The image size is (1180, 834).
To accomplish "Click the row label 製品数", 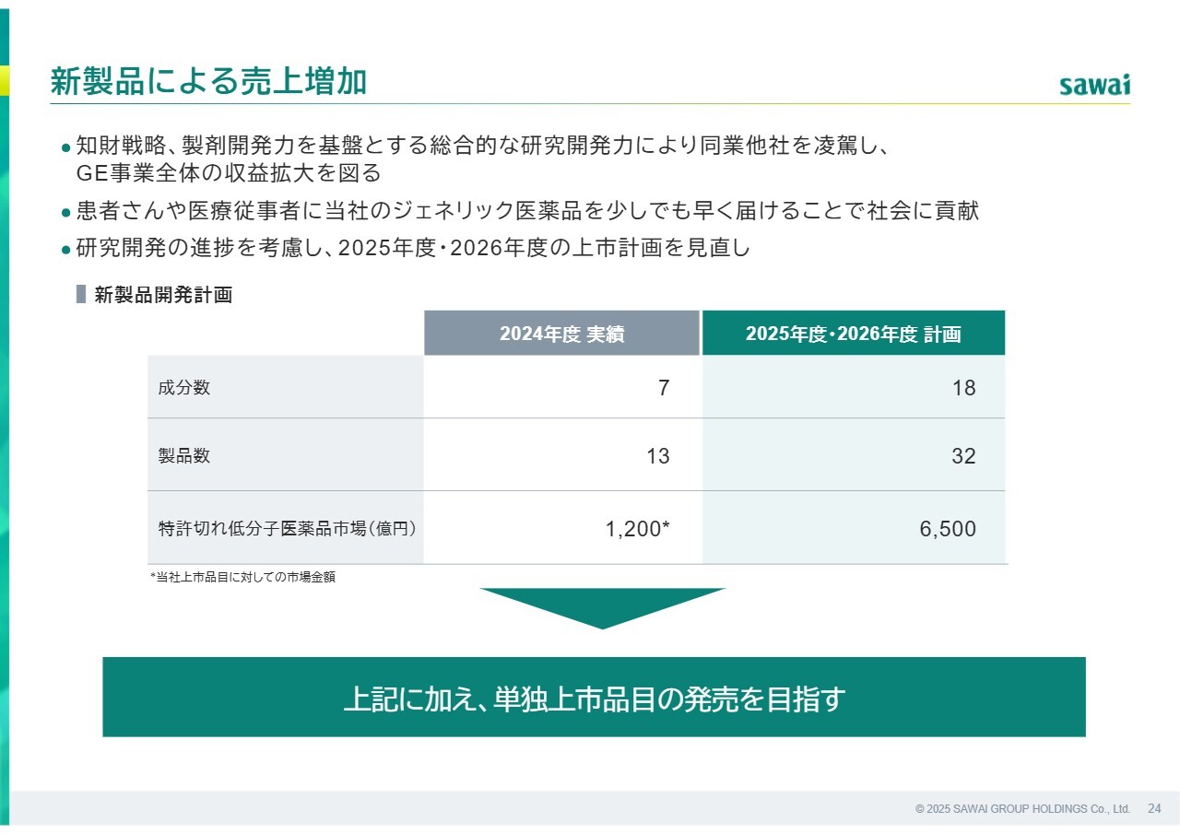I will [184, 455].
